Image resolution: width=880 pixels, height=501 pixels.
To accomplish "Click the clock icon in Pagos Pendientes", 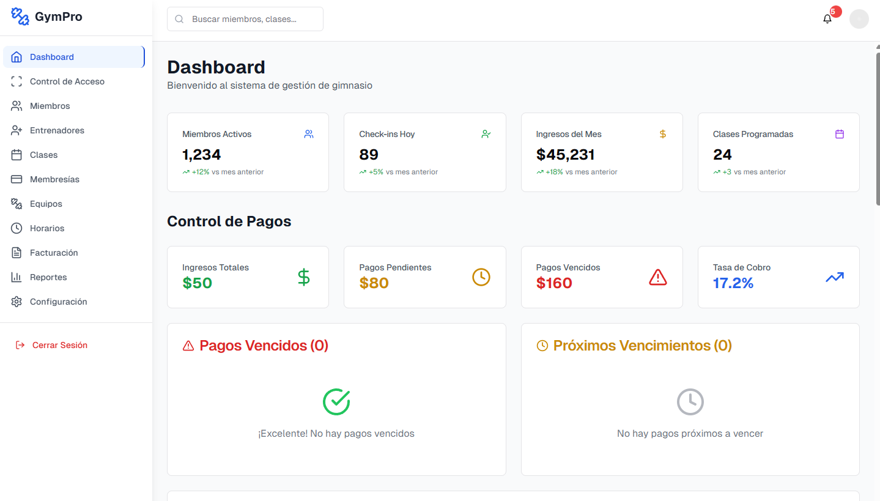I will (481, 277).
